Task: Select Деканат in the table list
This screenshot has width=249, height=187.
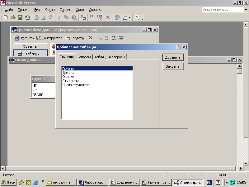Action: (x=97, y=73)
